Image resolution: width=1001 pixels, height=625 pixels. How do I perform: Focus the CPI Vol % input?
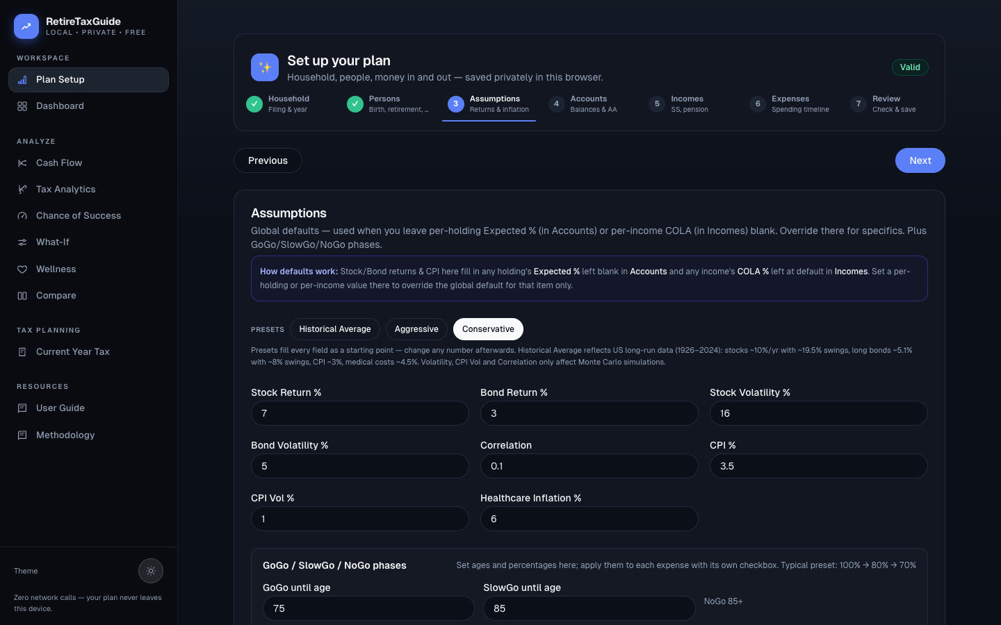click(x=360, y=519)
